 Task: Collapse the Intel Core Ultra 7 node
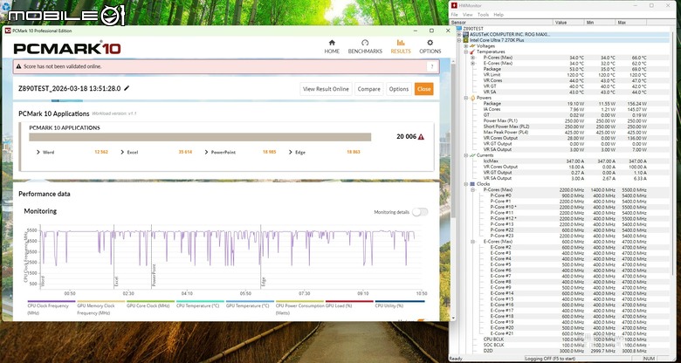(459, 40)
